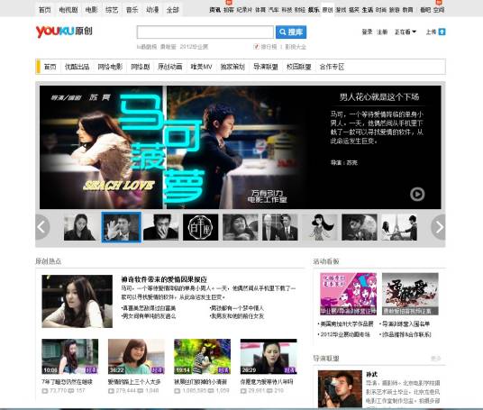Open the 10:06 duration video thumbnail
The width and height of the screenshot is (483, 410).
pyautogui.click(x=70, y=357)
